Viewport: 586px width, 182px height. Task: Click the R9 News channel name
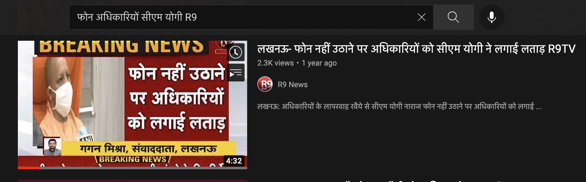(x=293, y=85)
